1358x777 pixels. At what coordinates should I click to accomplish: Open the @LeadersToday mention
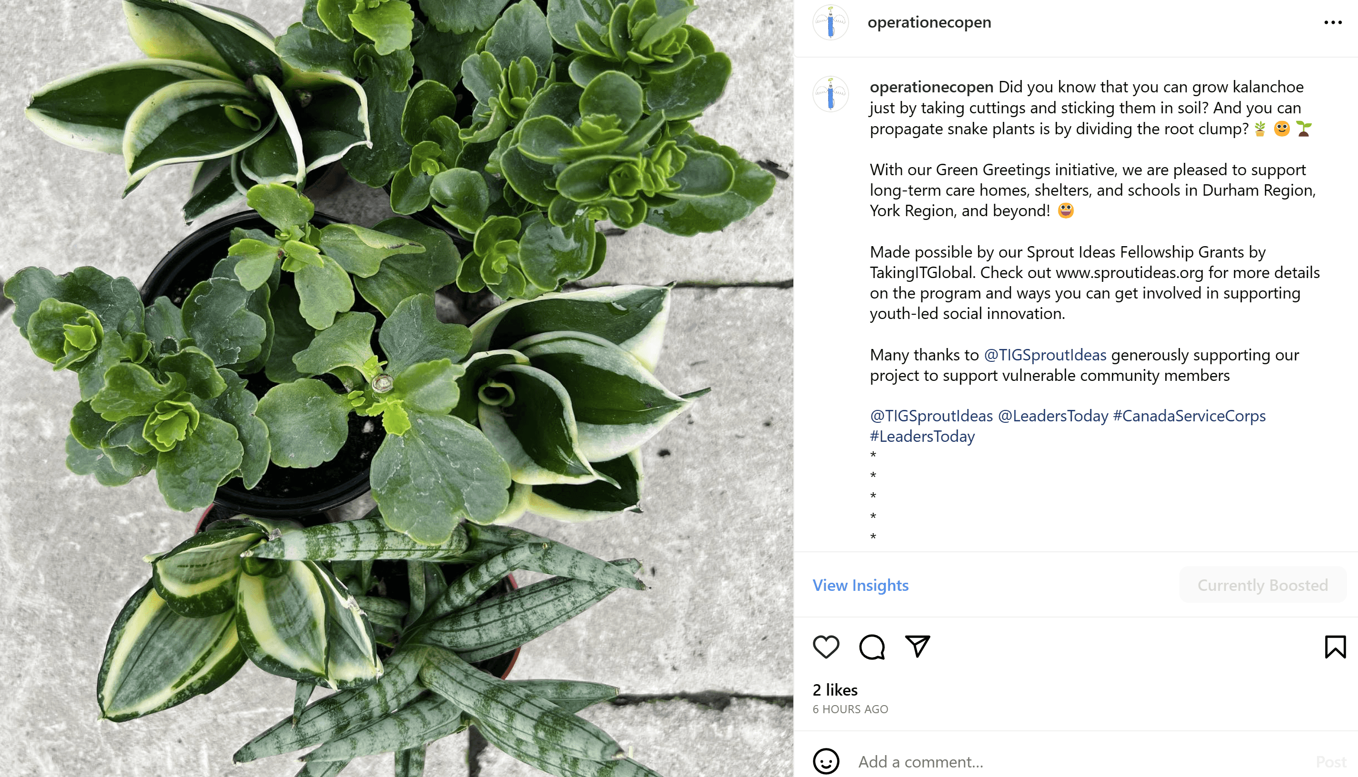pyautogui.click(x=1053, y=415)
